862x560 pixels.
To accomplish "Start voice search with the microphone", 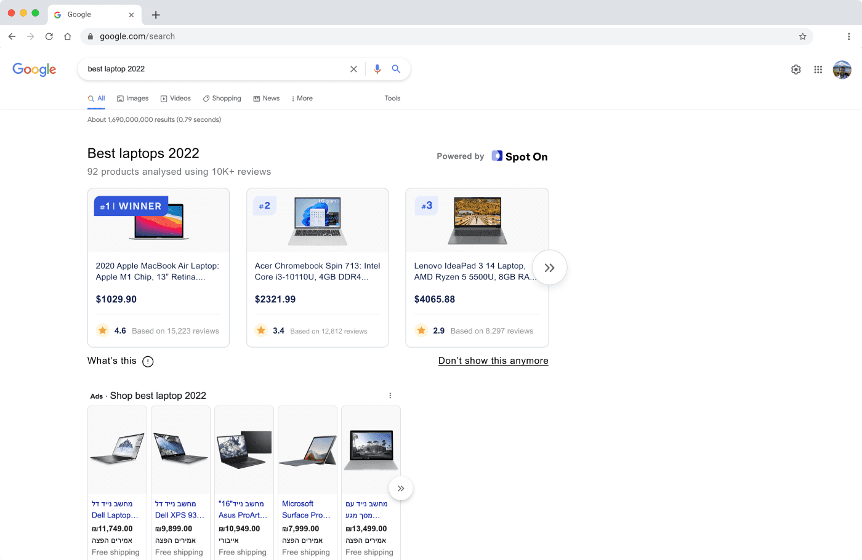I will coord(377,69).
